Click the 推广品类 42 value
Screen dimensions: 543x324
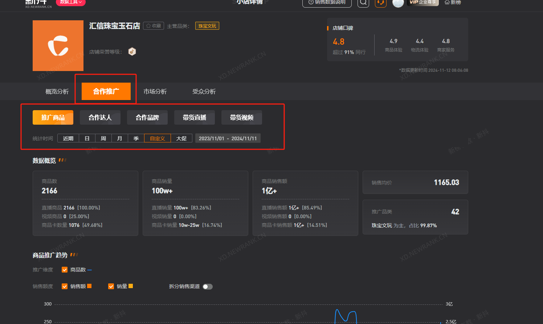click(455, 212)
